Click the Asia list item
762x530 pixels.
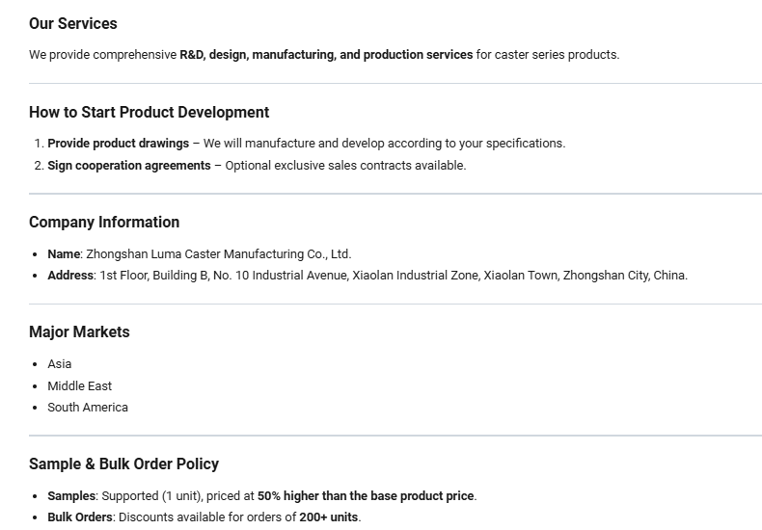pos(59,364)
